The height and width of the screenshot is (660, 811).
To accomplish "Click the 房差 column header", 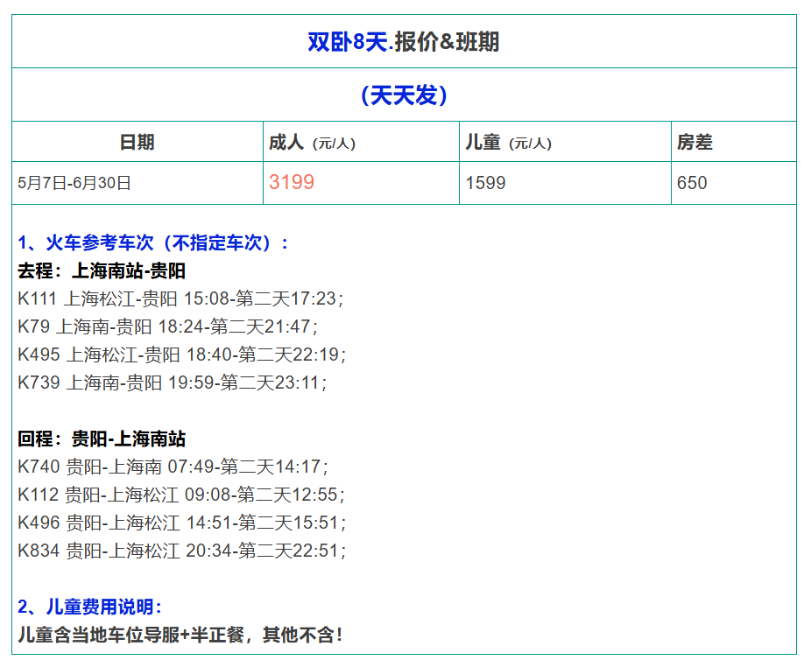I will click(x=695, y=142).
